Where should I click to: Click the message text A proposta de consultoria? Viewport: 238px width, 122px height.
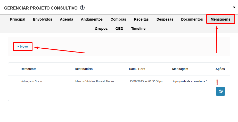point(191,81)
